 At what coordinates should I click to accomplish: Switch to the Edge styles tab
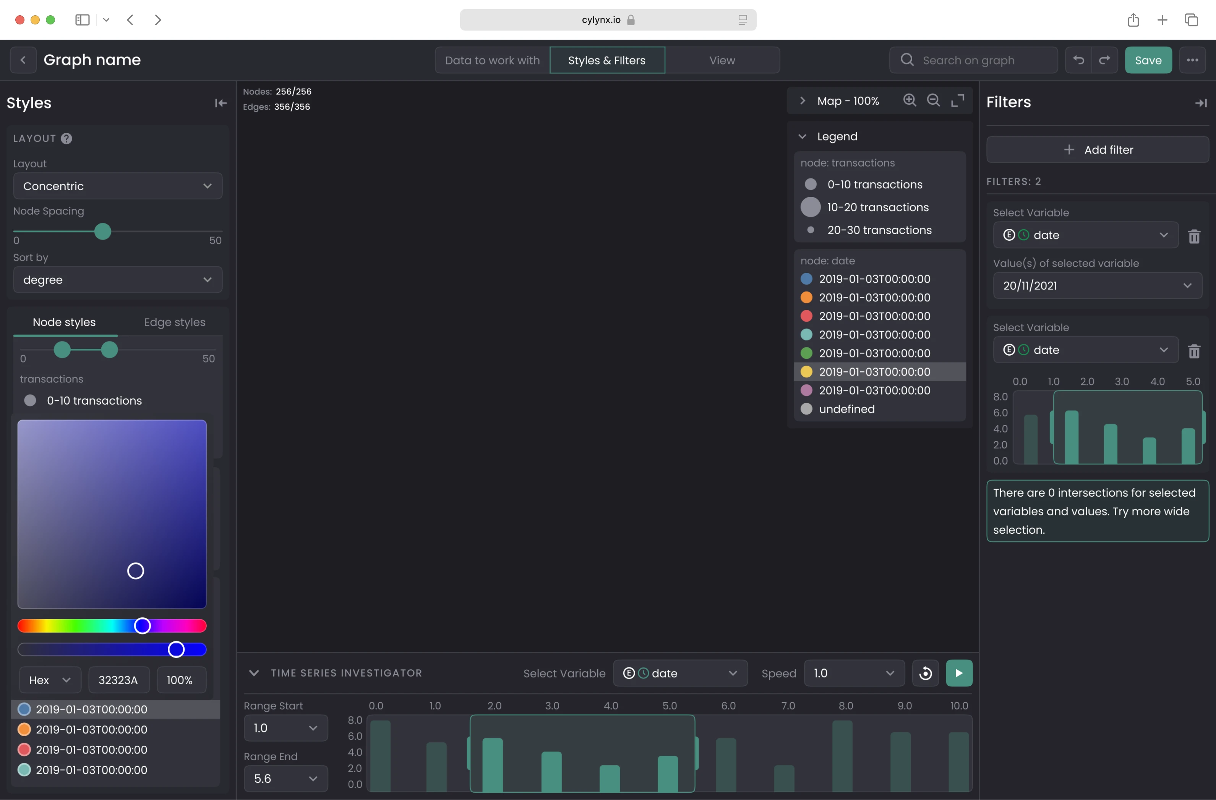click(175, 322)
